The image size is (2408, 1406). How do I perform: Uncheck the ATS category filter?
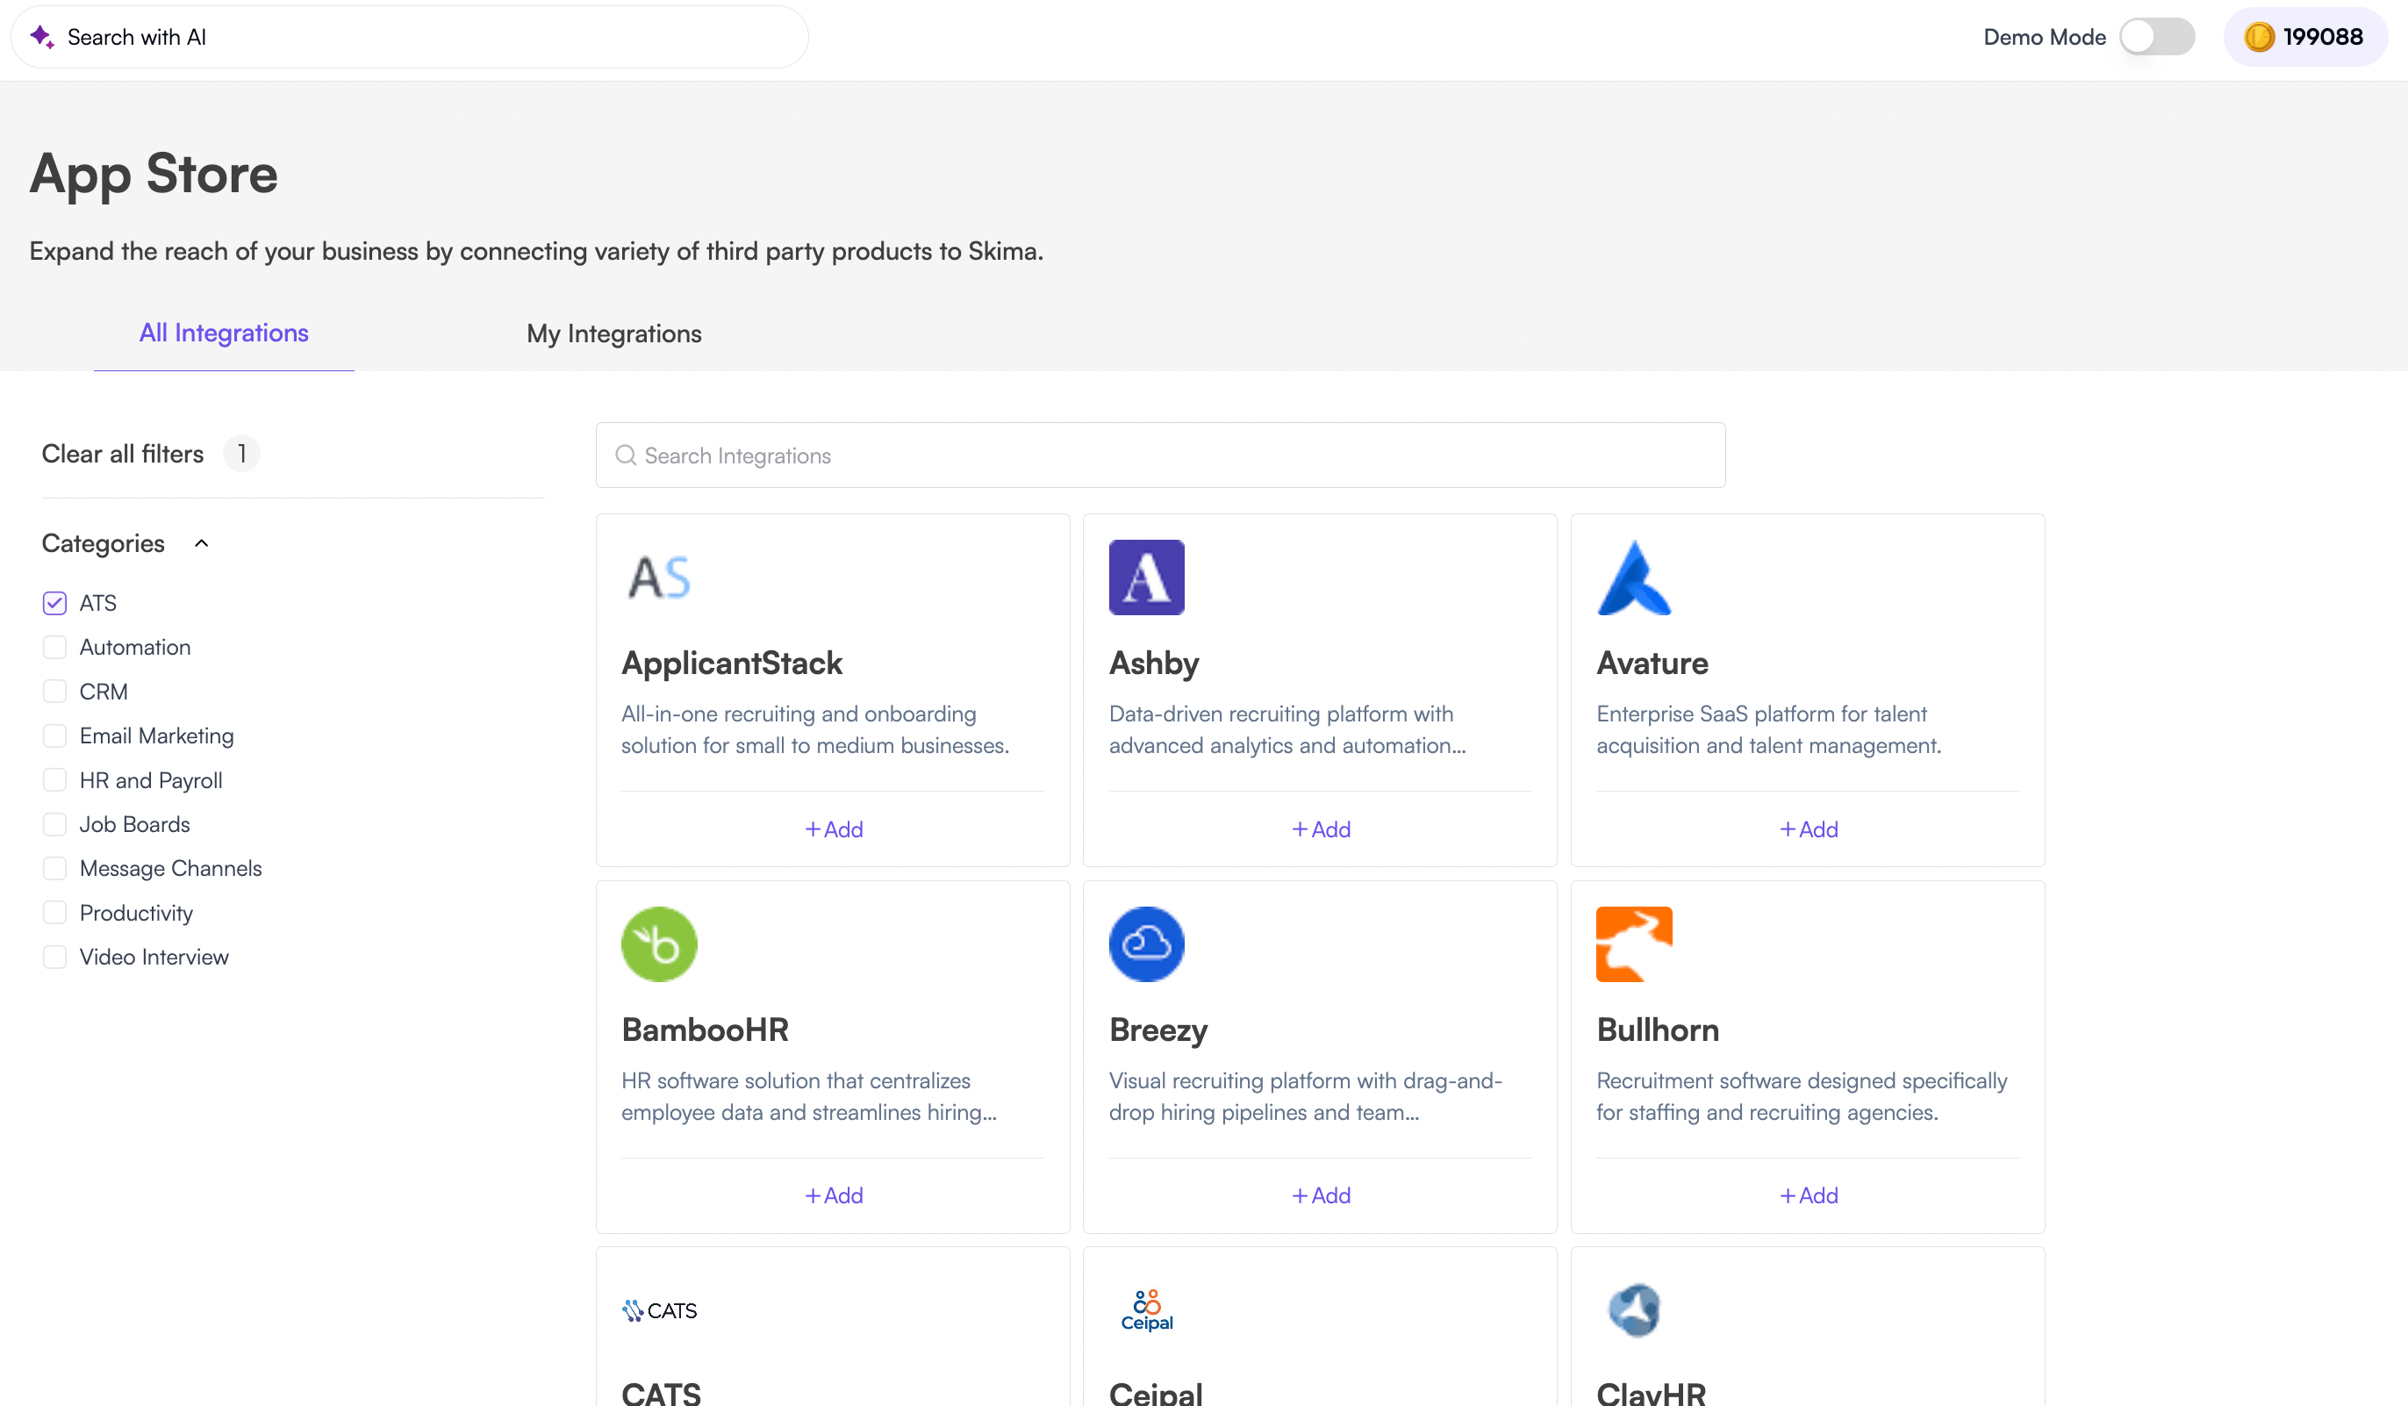point(54,602)
